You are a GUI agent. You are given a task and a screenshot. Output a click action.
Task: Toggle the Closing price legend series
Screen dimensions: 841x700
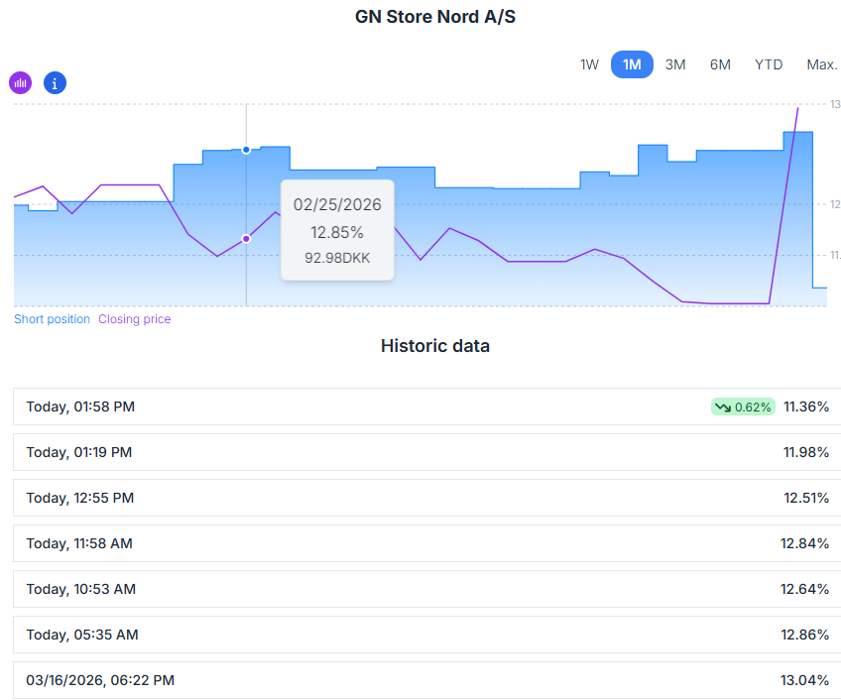[x=135, y=319]
